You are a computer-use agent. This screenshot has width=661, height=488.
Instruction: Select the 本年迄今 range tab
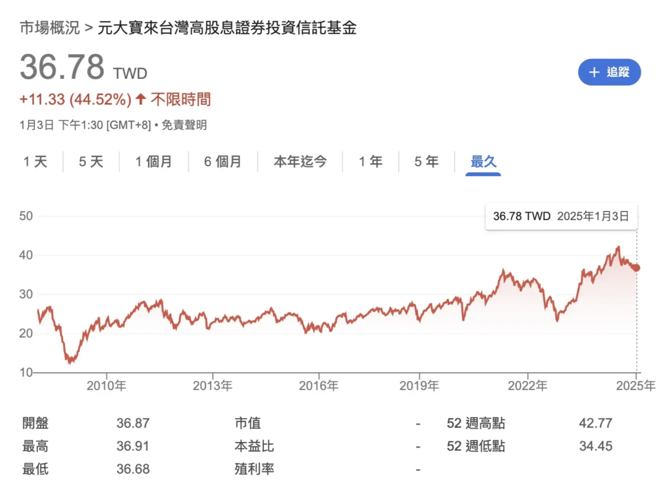click(300, 162)
